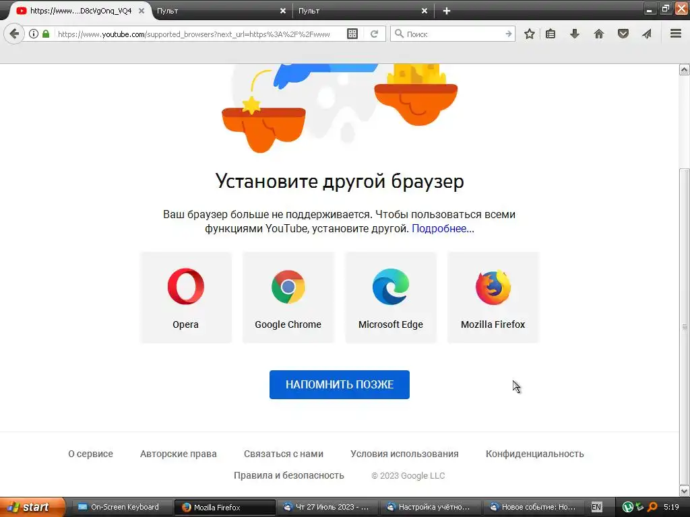Screen dimensions: 690x517
Task: Click the © 2023 Google LLC text
Action: point(408,476)
